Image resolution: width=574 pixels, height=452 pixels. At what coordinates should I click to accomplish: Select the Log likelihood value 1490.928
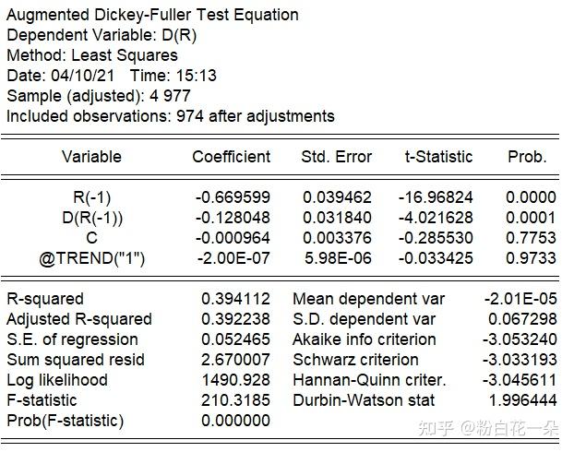coord(236,380)
